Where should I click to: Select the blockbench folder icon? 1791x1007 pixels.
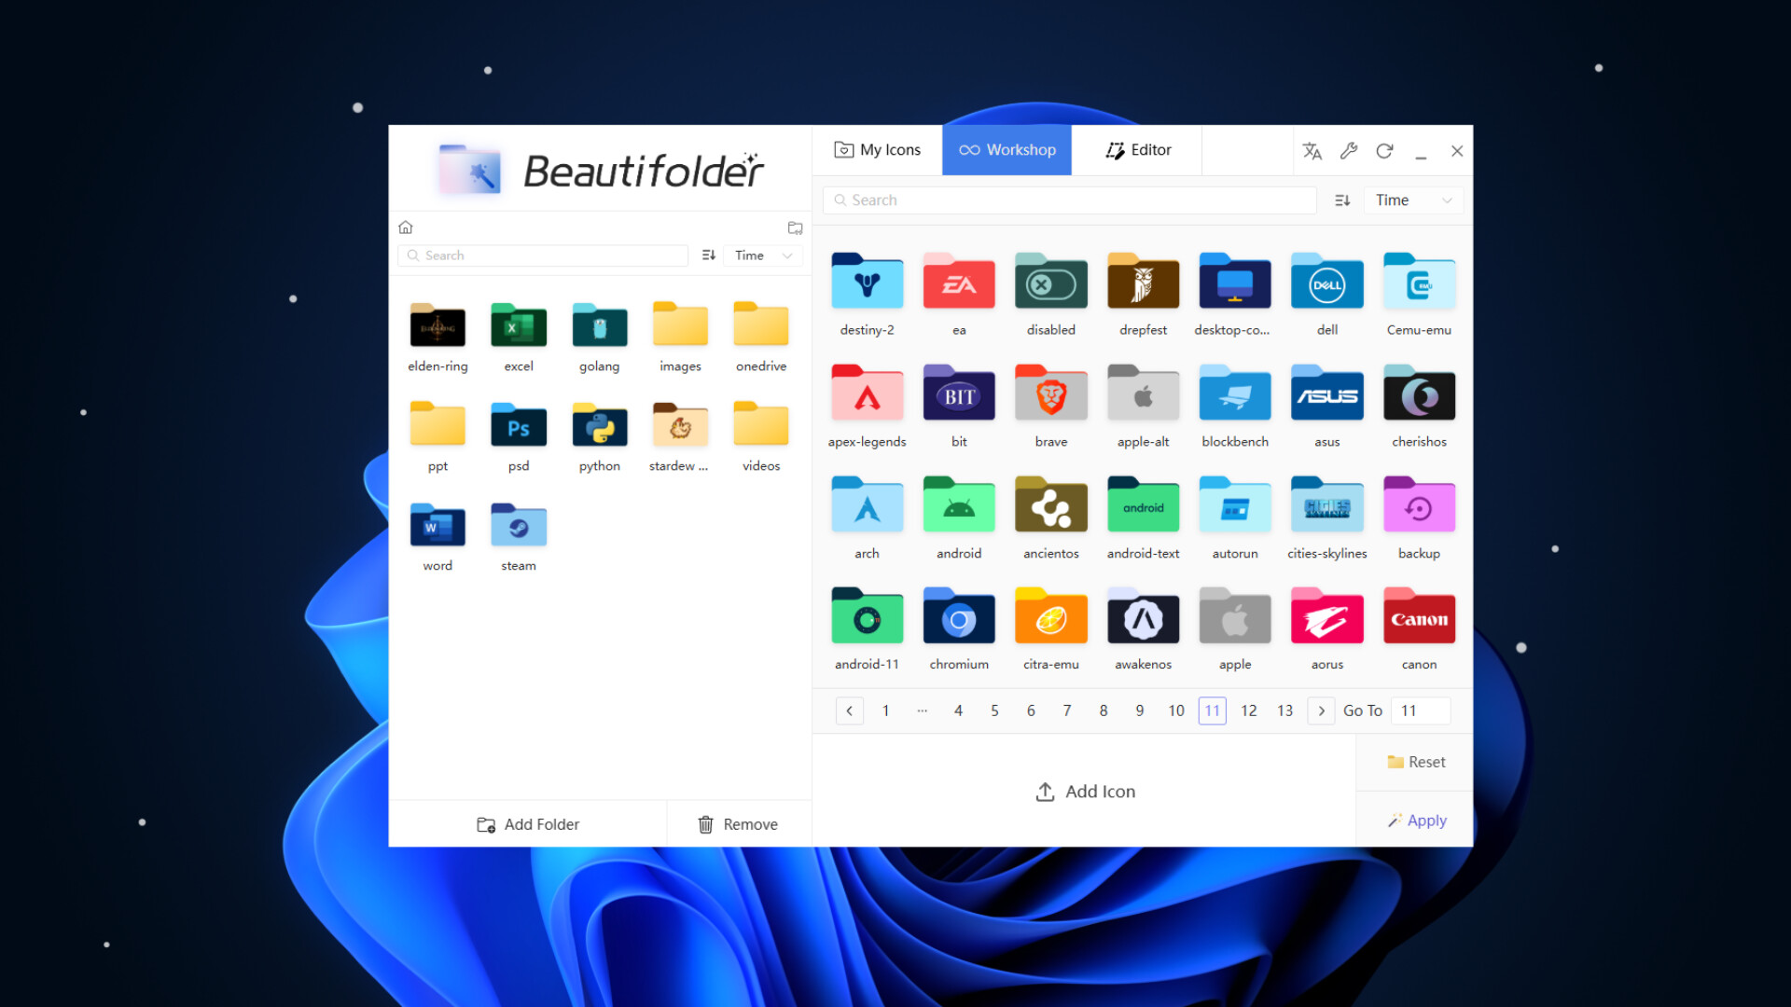click(x=1234, y=393)
